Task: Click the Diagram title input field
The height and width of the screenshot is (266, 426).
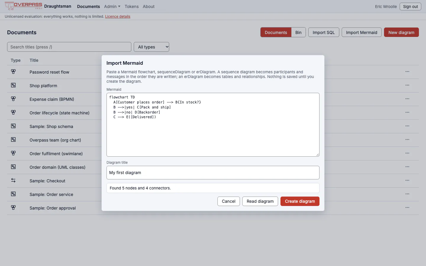Action: coord(213,173)
